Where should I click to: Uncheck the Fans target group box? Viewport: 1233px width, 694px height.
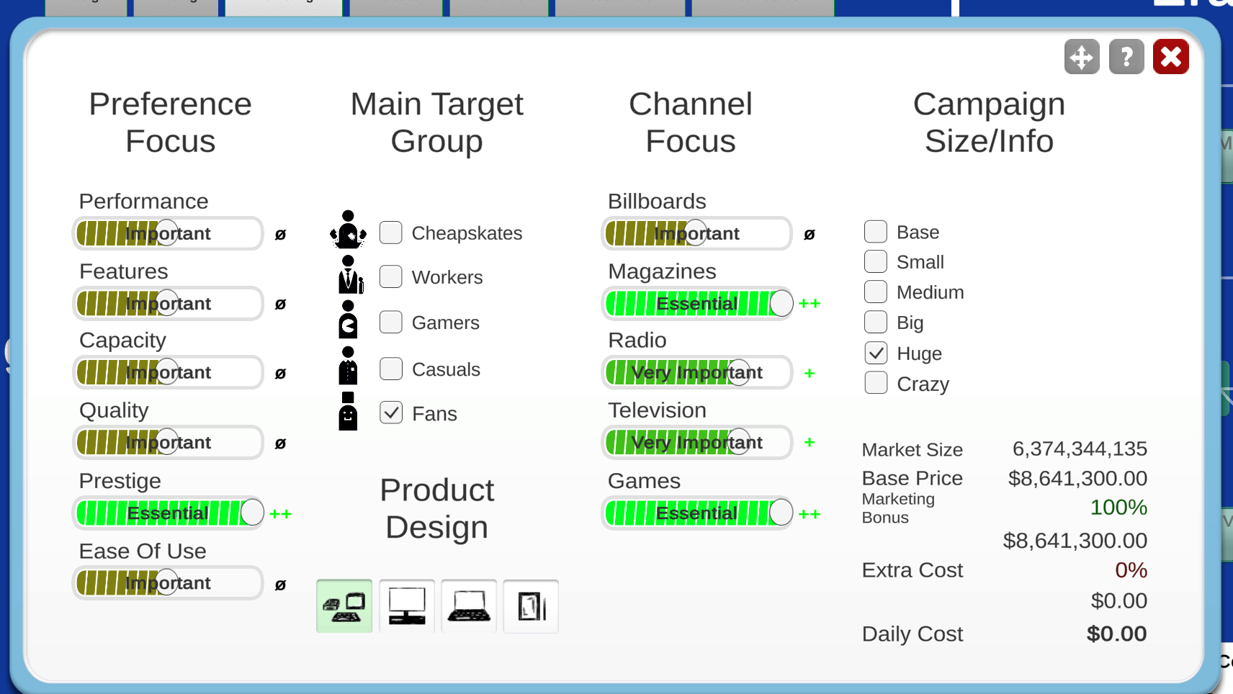click(x=391, y=413)
